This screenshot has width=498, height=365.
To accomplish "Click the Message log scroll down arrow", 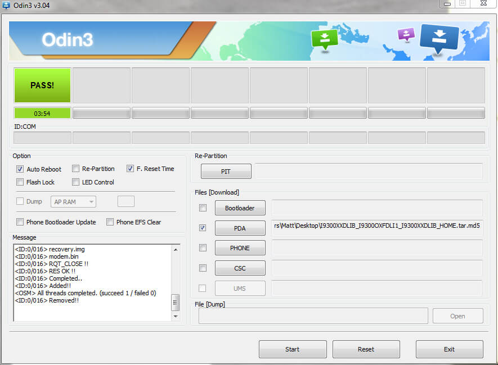I will coord(176,316).
